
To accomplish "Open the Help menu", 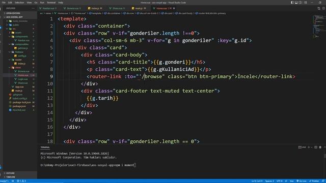I will [x=61, y=3].
